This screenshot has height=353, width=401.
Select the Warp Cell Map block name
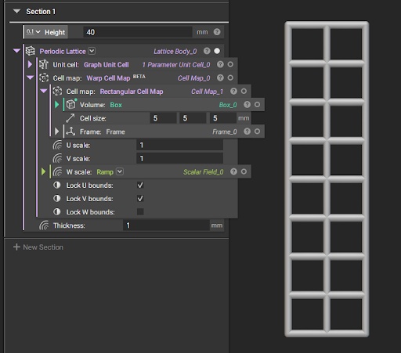click(108, 78)
